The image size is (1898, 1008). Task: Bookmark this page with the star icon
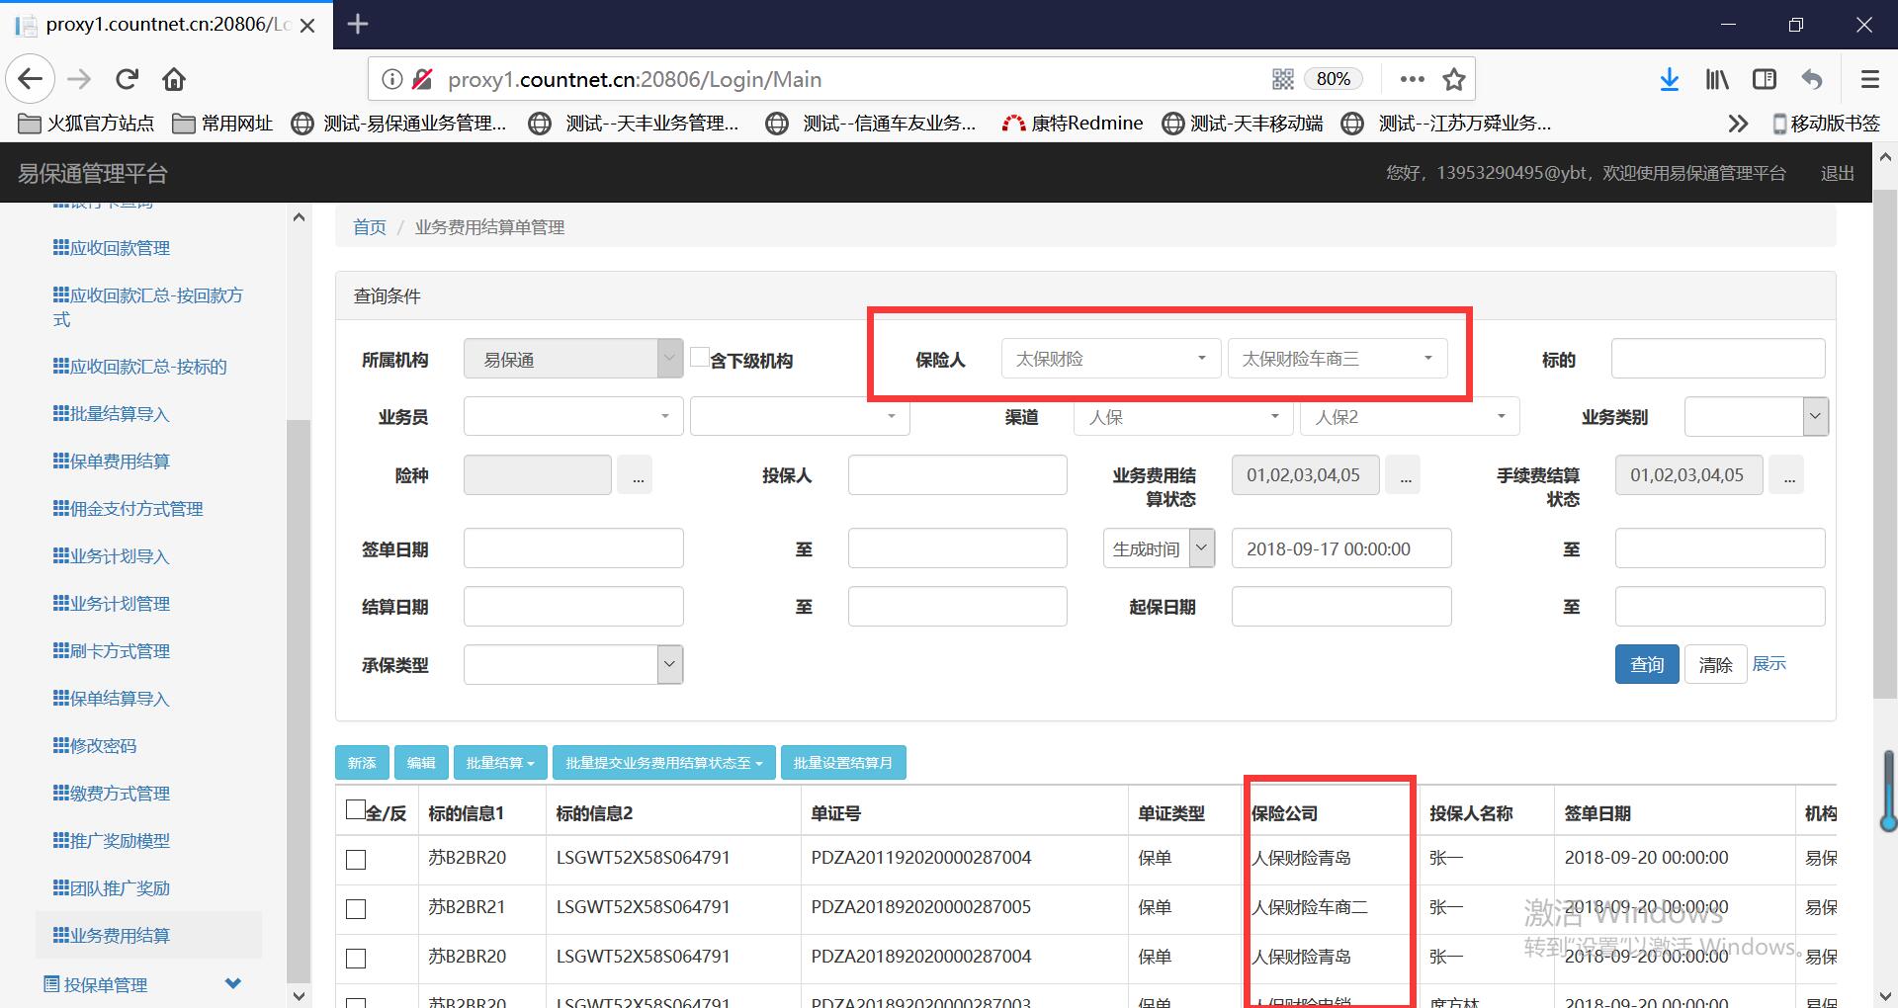pos(1453,79)
